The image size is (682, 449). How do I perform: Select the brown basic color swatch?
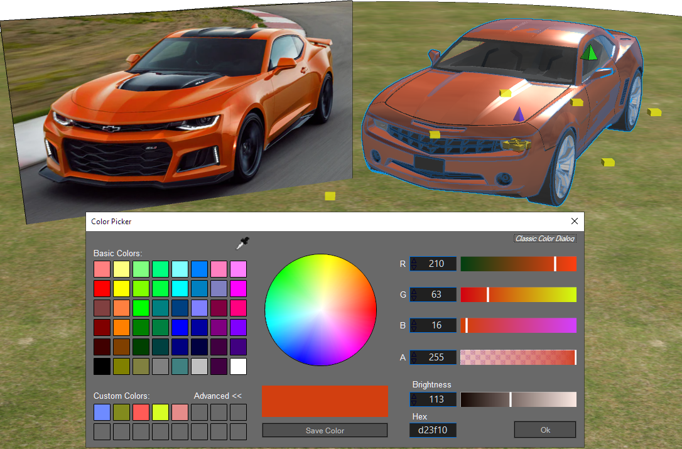click(121, 347)
